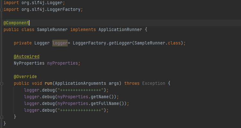
Task: Click the run method closing fold marker
Action: click(x=2, y=117)
